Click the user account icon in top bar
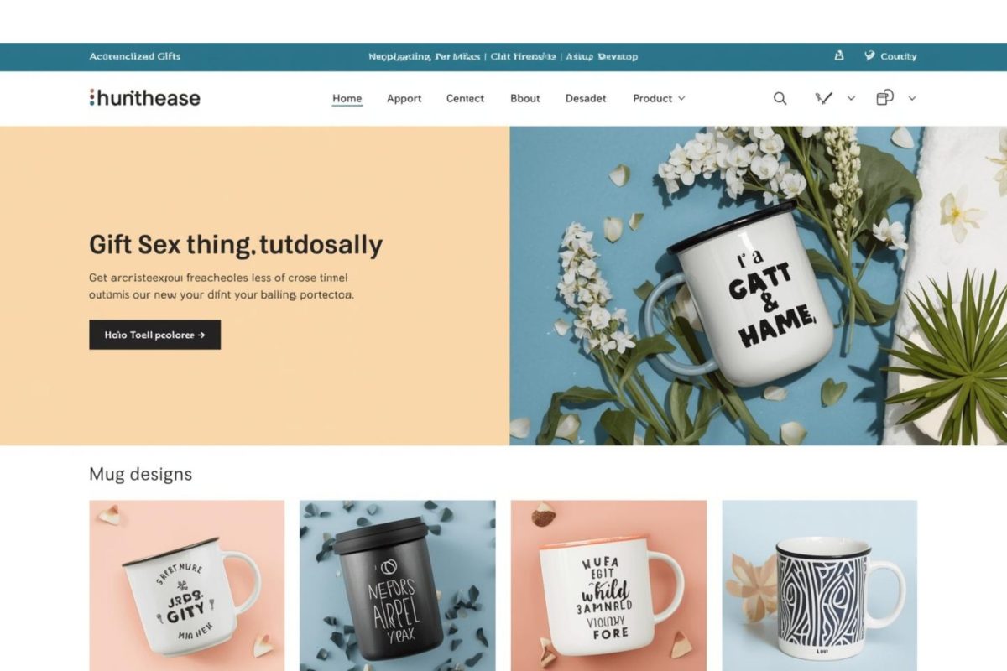Screen dimensions: 1007x671 click(x=838, y=56)
